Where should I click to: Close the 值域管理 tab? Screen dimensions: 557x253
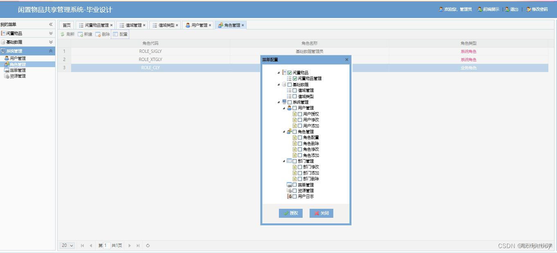144,25
